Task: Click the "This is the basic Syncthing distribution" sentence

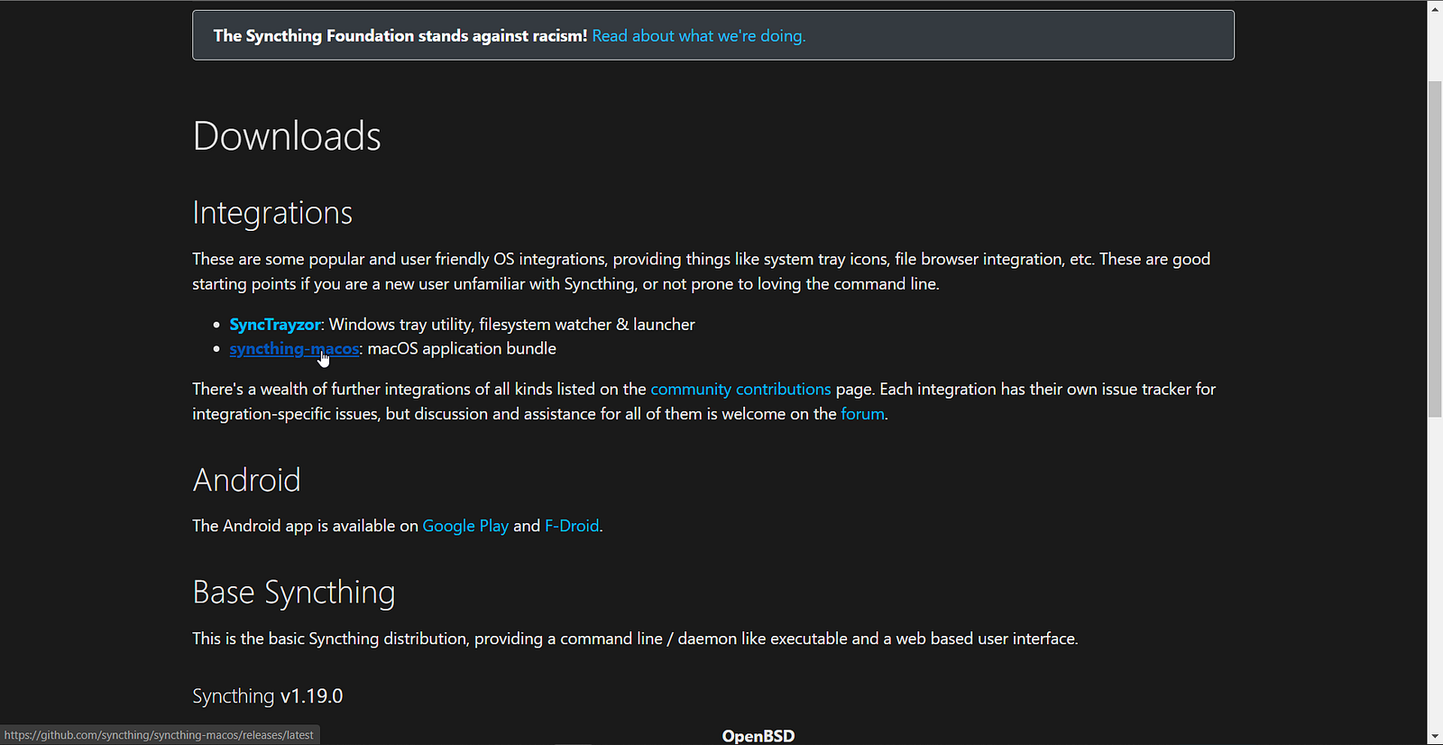Action: point(635,639)
